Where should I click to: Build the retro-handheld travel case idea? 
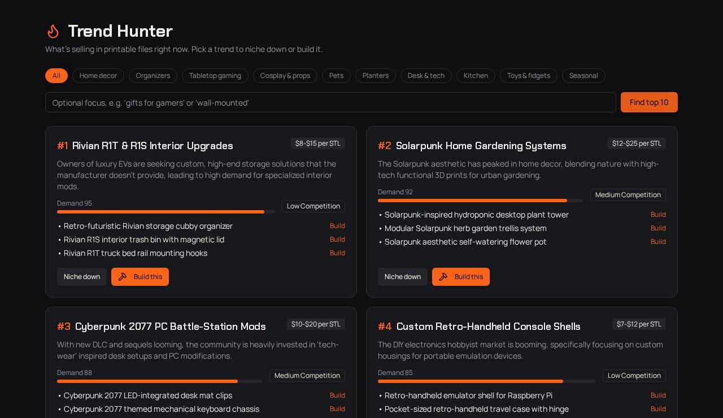click(x=658, y=409)
